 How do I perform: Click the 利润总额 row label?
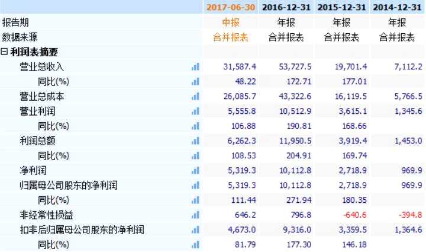[37, 141]
